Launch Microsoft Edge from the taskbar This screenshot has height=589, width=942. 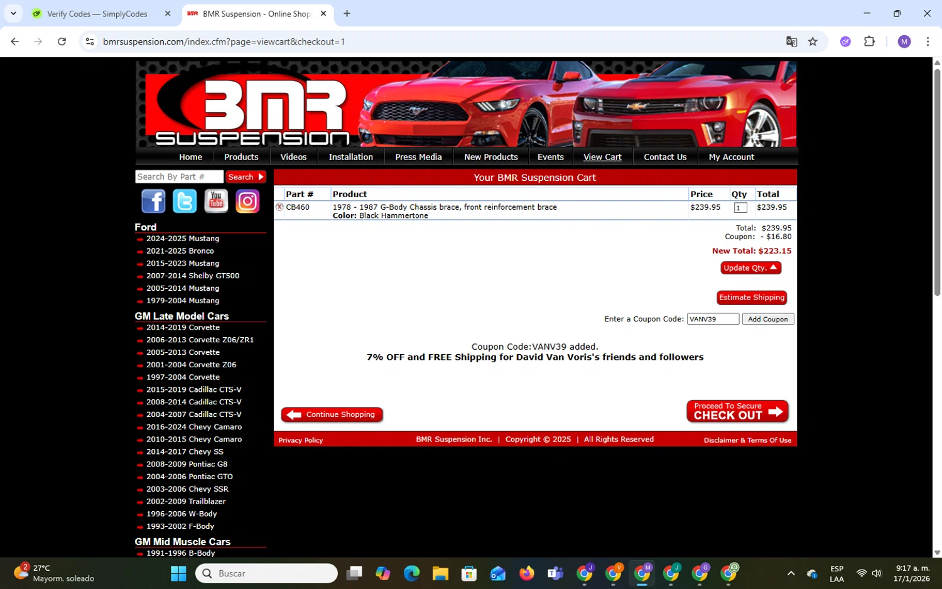411,573
